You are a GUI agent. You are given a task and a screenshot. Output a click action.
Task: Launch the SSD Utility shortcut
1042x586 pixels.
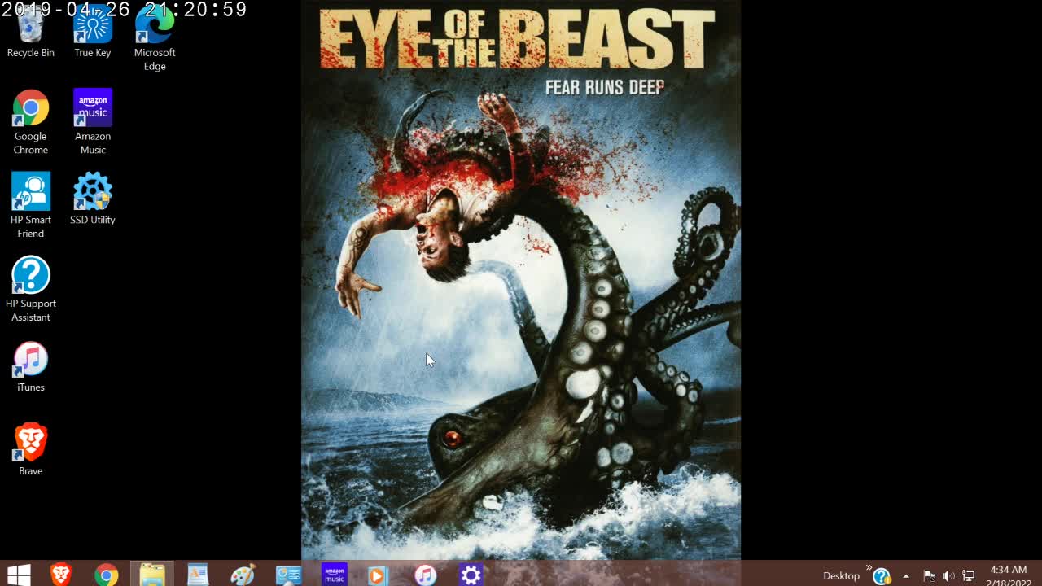pyautogui.click(x=93, y=199)
